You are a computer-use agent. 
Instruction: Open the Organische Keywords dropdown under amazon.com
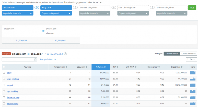coord(18,13)
